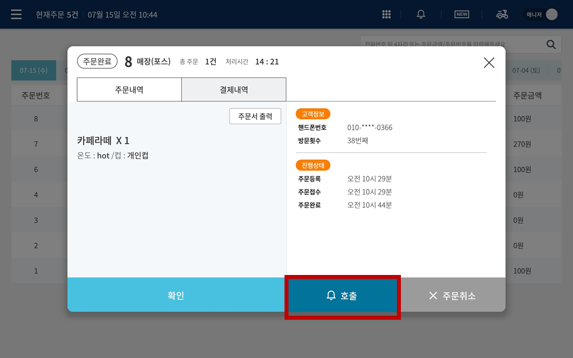Click the delivery scooter icon
The width and height of the screenshot is (573, 358).
pos(502,14)
